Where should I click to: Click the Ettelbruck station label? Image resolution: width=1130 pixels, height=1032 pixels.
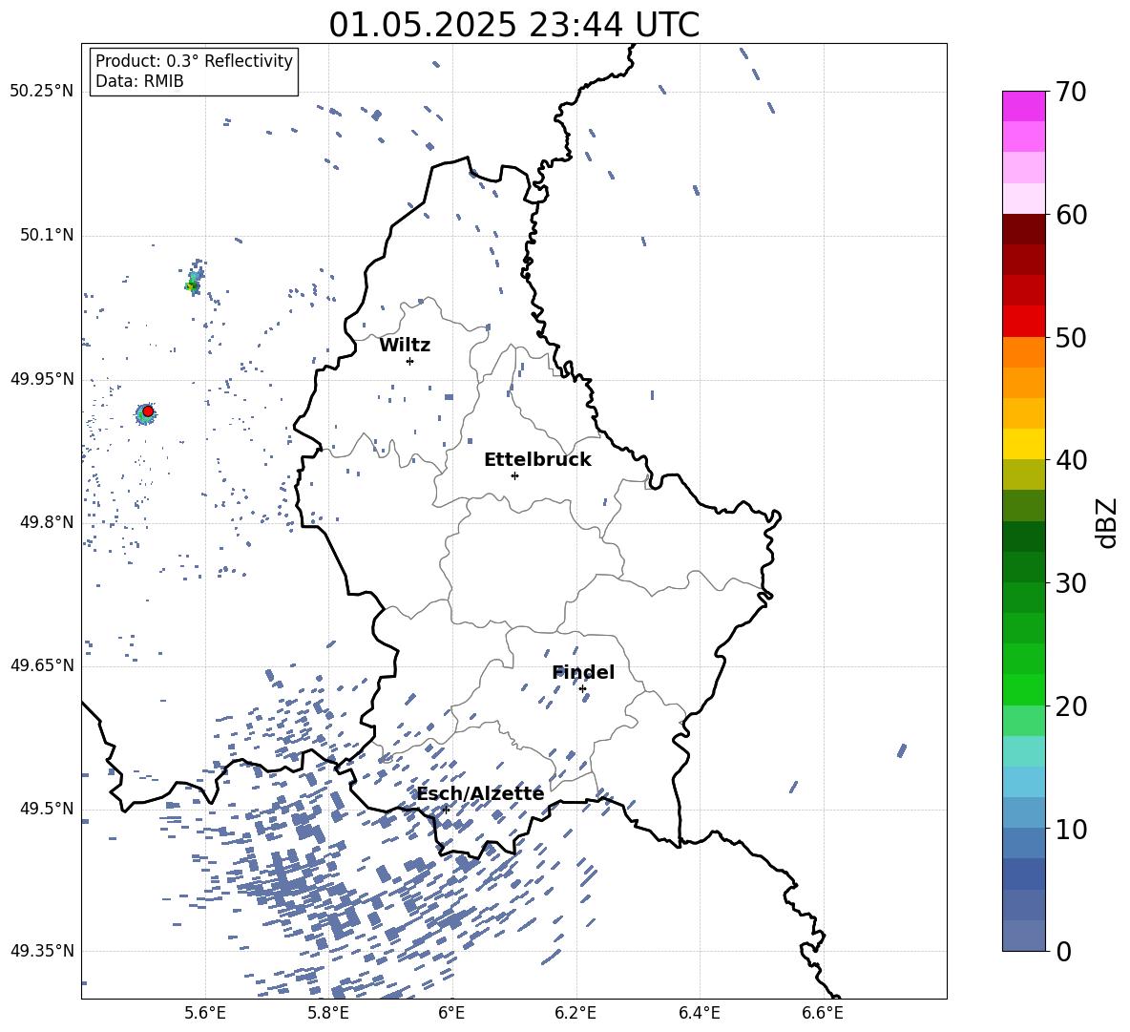pyautogui.click(x=537, y=460)
